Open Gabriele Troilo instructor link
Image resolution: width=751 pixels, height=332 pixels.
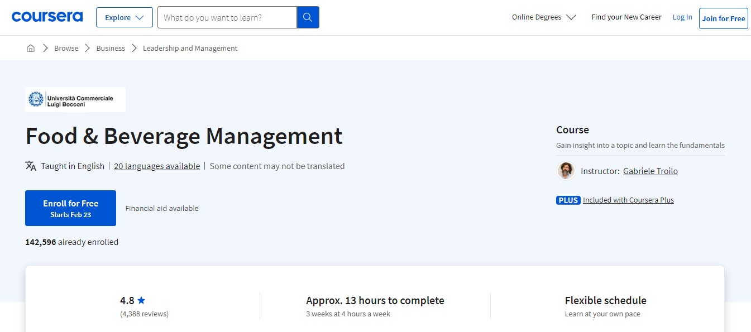coord(650,171)
